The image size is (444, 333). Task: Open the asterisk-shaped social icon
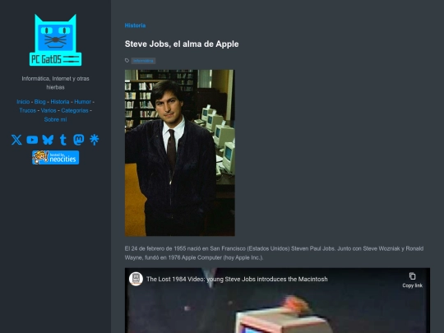(94, 140)
